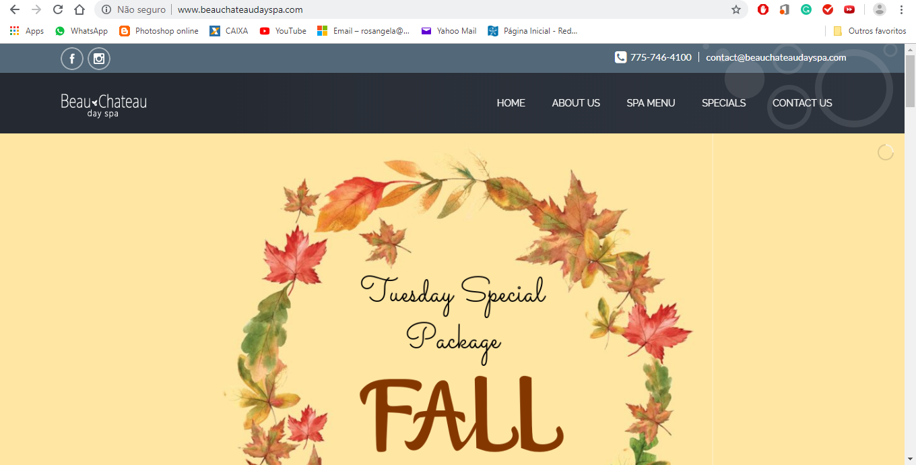Open the YouTube bookmark
This screenshot has height=465, width=916.
point(283,31)
